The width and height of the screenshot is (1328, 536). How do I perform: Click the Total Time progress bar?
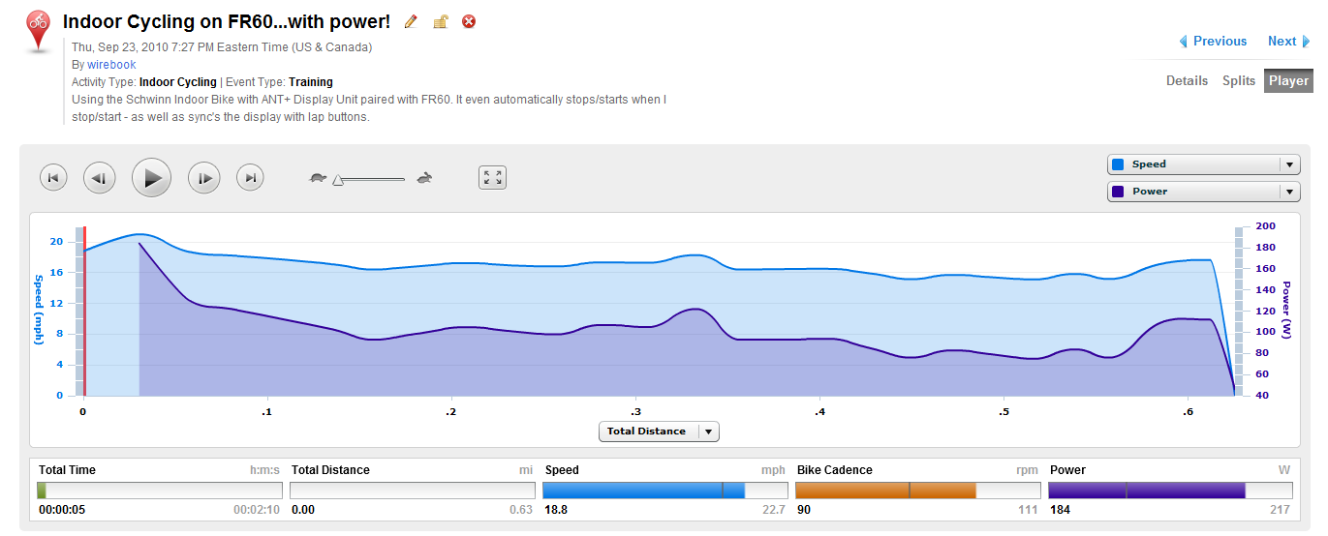[x=160, y=491]
